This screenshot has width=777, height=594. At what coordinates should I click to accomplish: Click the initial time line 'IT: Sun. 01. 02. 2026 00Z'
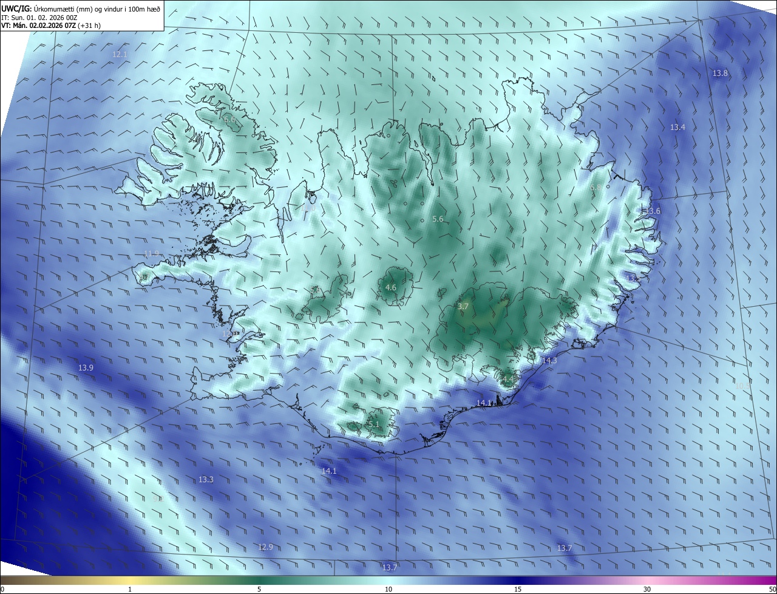[39, 18]
